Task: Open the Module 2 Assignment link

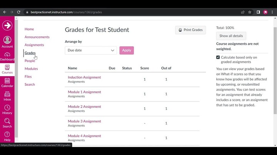Action: coord(84,106)
